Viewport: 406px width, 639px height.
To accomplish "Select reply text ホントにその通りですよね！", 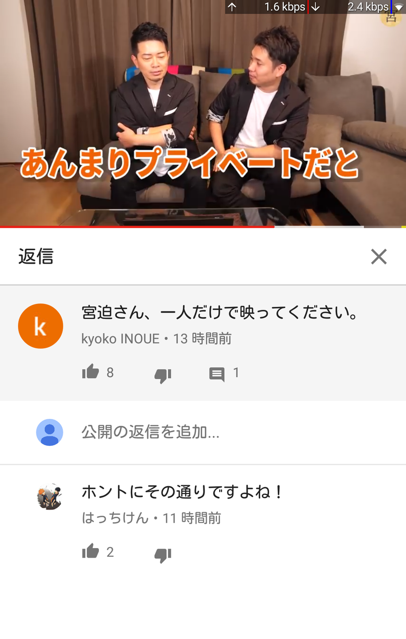I will point(182,493).
